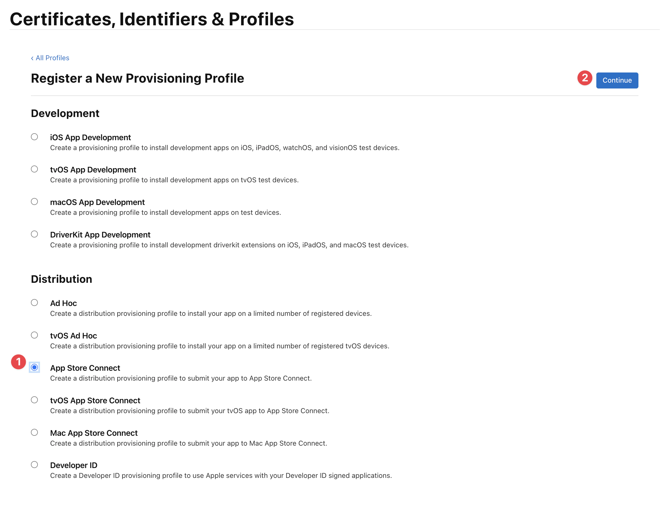Viewport: 672px width, 516px height.
Task: Click the Continue button
Action: point(617,80)
